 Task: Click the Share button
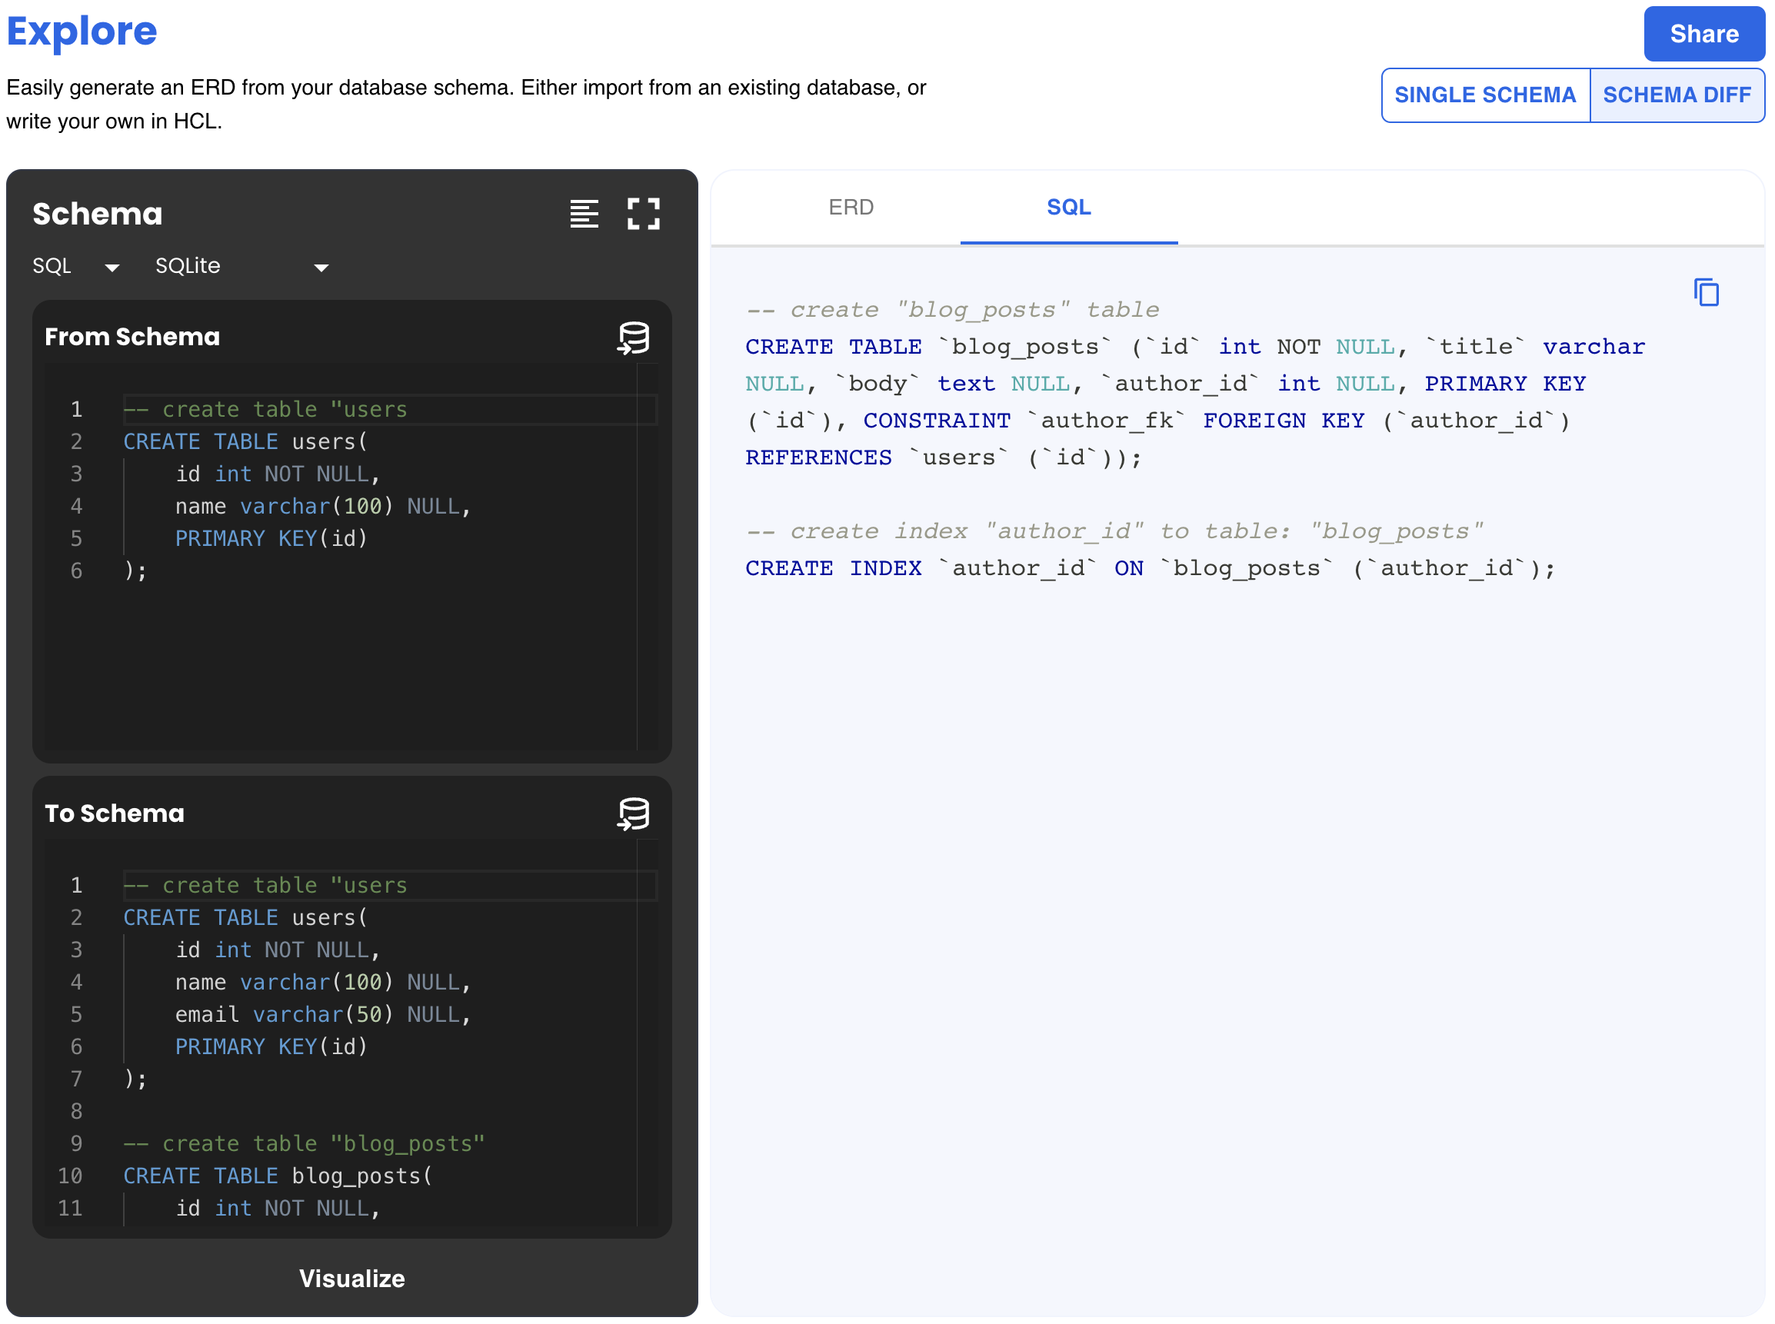click(1703, 34)
